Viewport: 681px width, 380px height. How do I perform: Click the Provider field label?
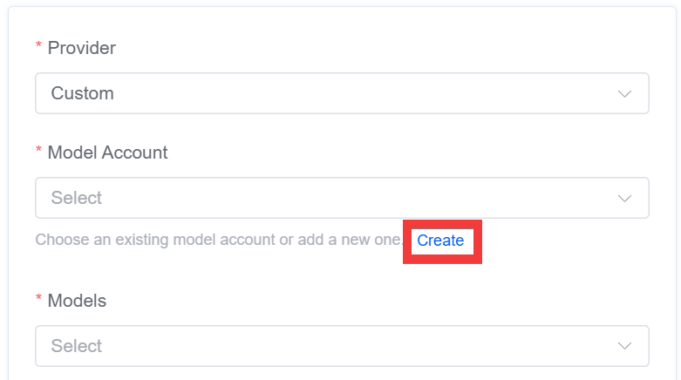82,48
